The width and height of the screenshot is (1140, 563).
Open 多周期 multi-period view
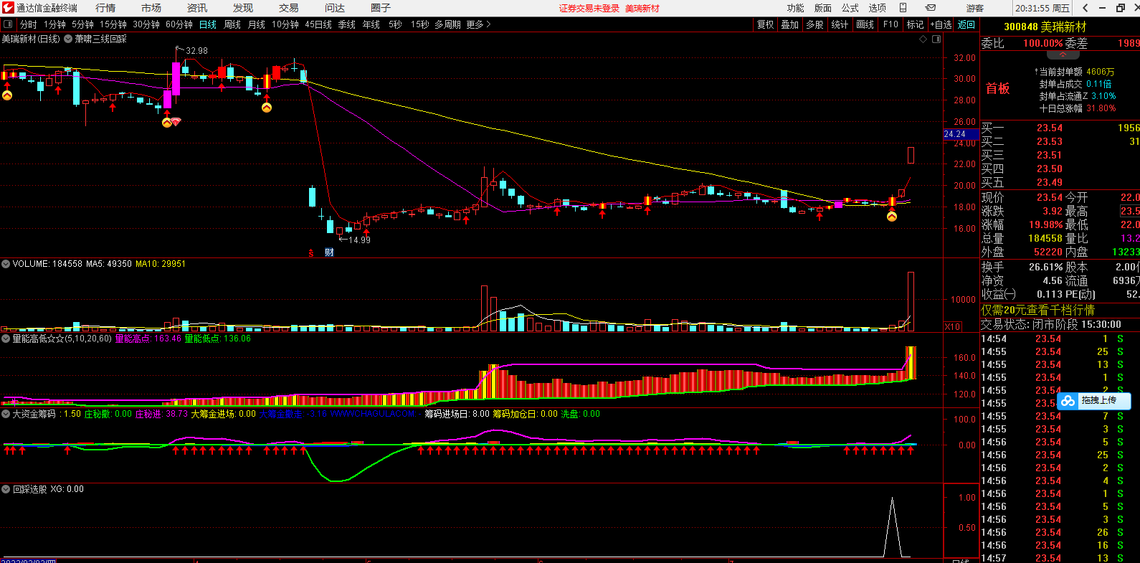tap(447, 24)
